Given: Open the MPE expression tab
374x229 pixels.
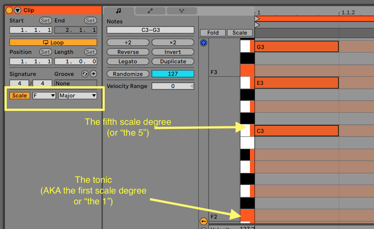Looking at the screenshot, I should click(182, 11).
